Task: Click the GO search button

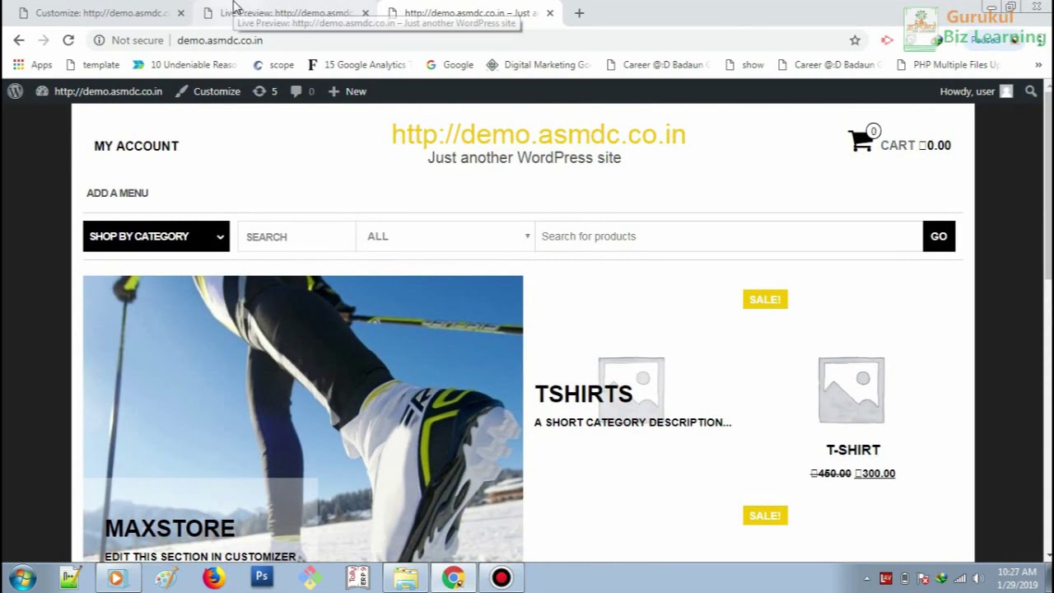Action: [939, 236]
